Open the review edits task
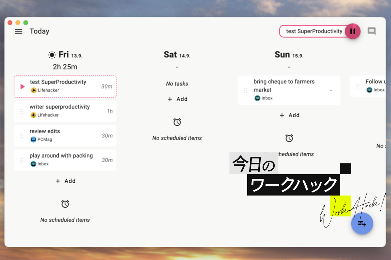The height and width of the screenshot is (260, 391). 45,131
